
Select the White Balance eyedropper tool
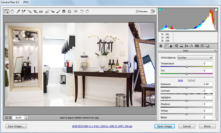[18, 11]
